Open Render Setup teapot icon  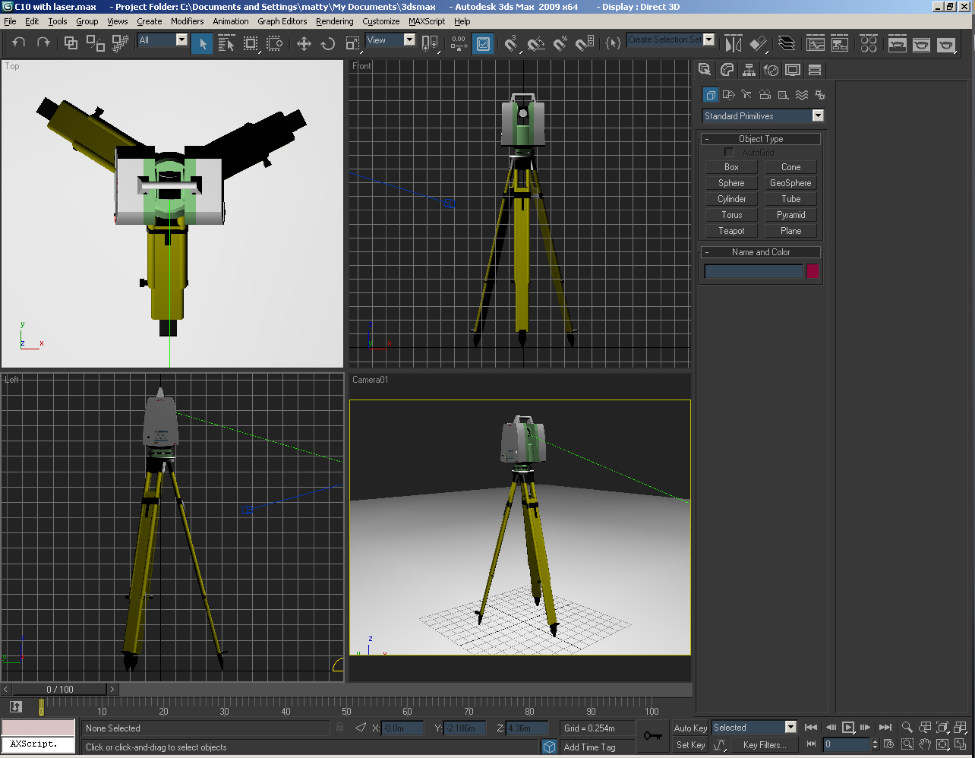click(x=898, y=43)
